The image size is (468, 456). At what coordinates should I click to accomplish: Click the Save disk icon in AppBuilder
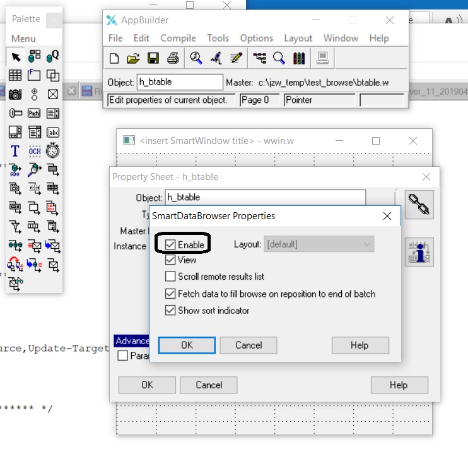(153, 58)
